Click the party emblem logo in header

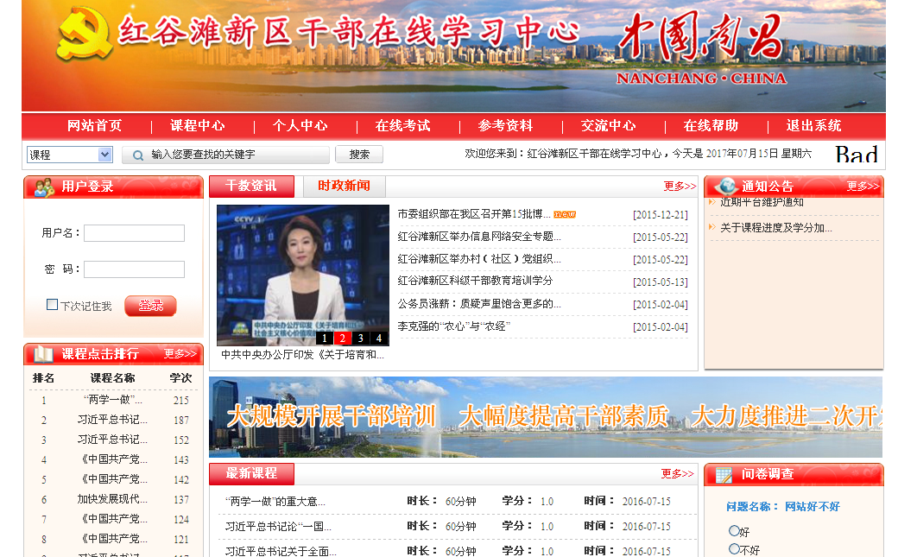pos(84,35)
